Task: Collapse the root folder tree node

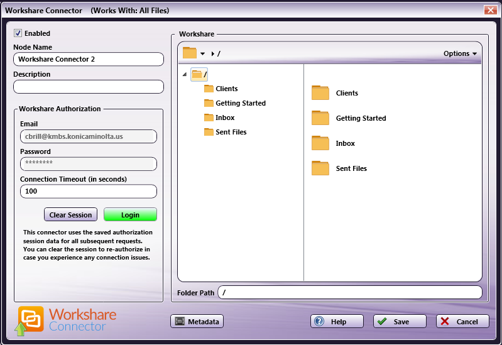Action: (185, 74)
